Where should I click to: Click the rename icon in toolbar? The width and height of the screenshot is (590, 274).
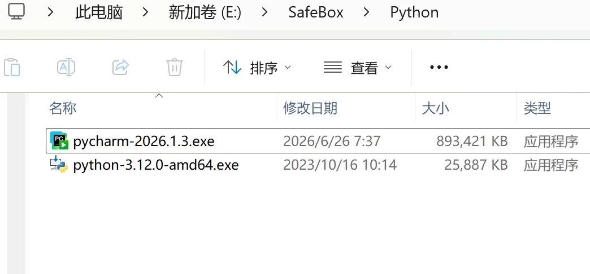(66, 67)
